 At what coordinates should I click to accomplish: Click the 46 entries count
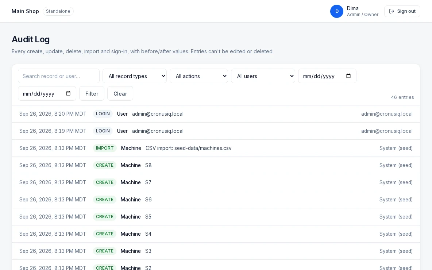402,97
